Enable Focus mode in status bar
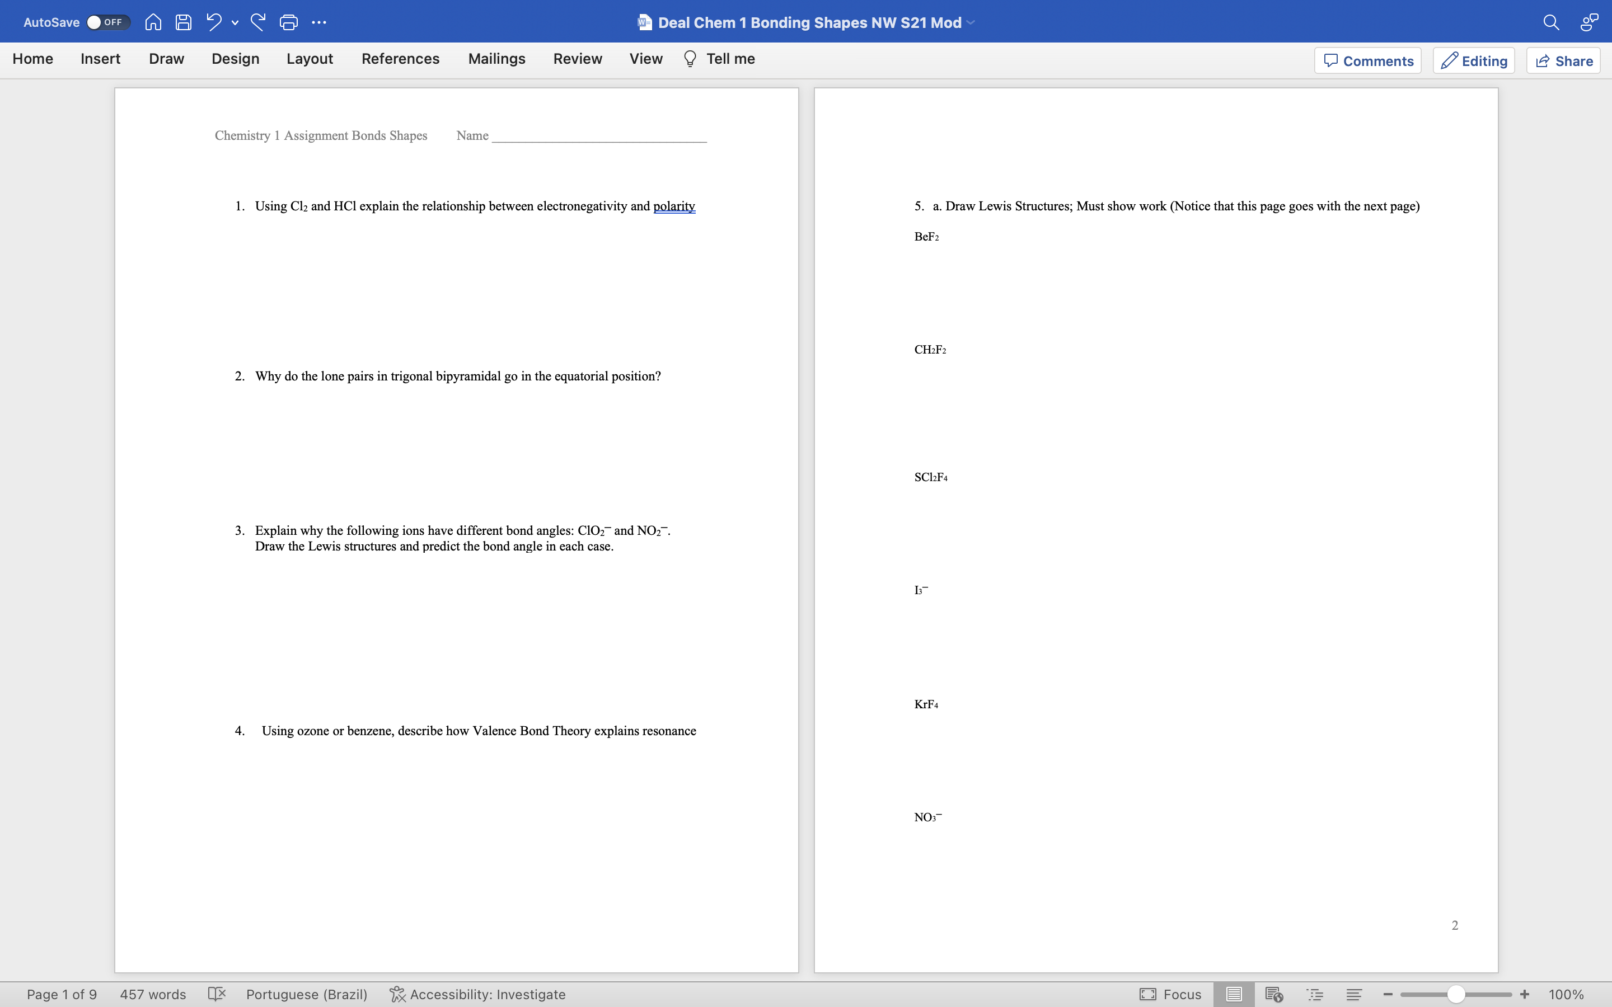1612x1007 pixels. point(1170,994)
